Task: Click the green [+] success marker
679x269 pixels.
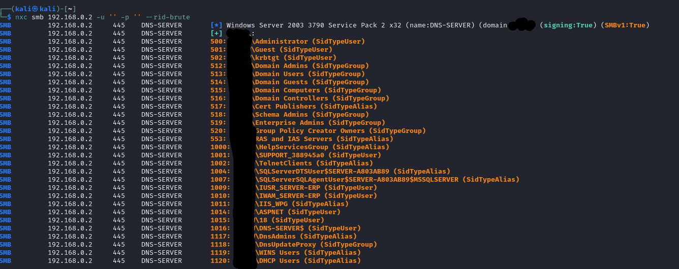Action: pyautogui.click(x=216, y=33)
